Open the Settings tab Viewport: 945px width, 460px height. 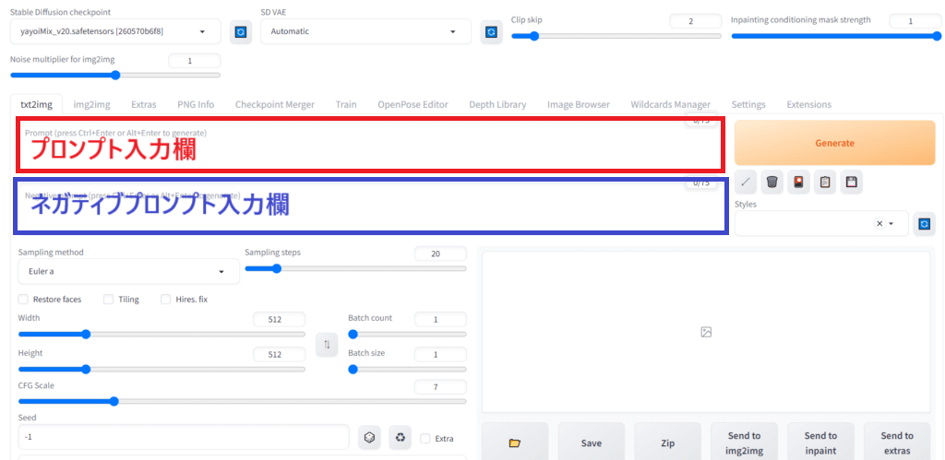tap(748, 104)
